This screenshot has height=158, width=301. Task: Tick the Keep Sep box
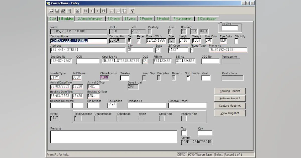(x=144, y=78)
